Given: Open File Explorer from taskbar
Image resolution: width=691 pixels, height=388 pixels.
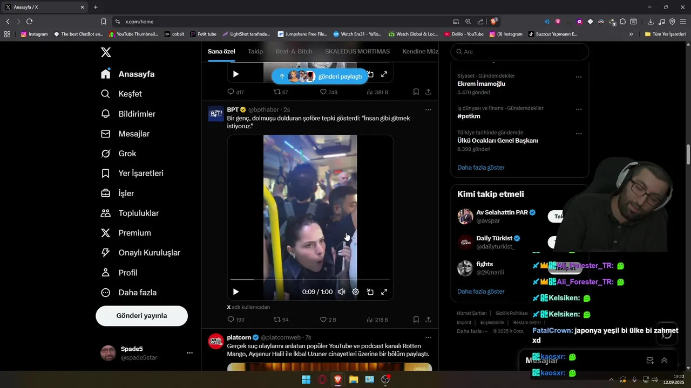Looking at the screenshot, I should point(354,379).
